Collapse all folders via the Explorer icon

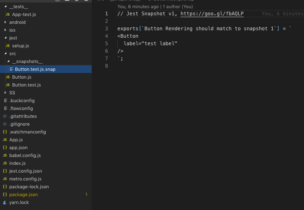click(86, 1)
